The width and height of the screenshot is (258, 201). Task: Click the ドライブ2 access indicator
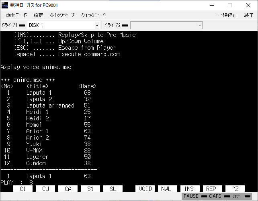point(125,25)
